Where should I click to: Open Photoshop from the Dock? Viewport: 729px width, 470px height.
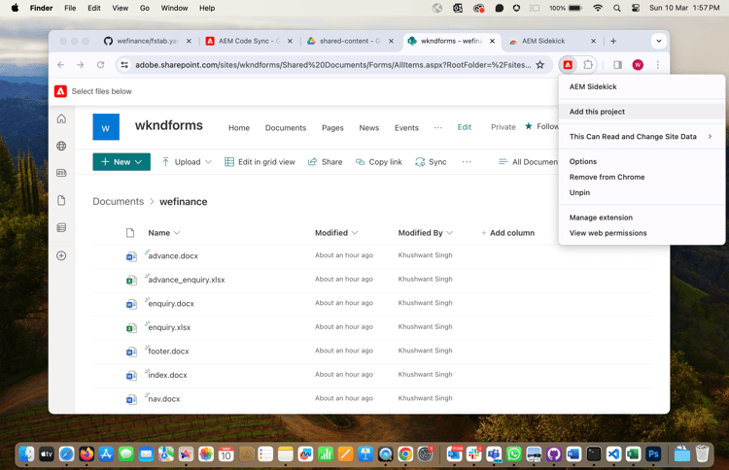[x=653, y=453]
